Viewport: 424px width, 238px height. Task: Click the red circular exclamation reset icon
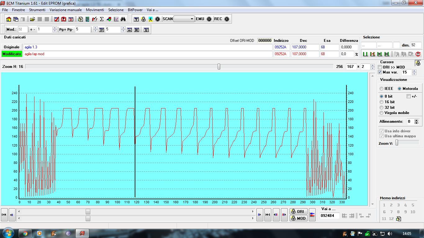coord(418,54)
